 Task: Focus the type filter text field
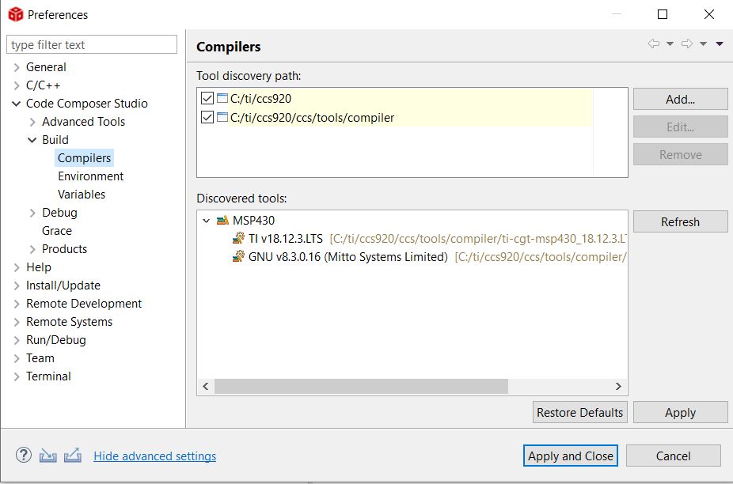92,44
